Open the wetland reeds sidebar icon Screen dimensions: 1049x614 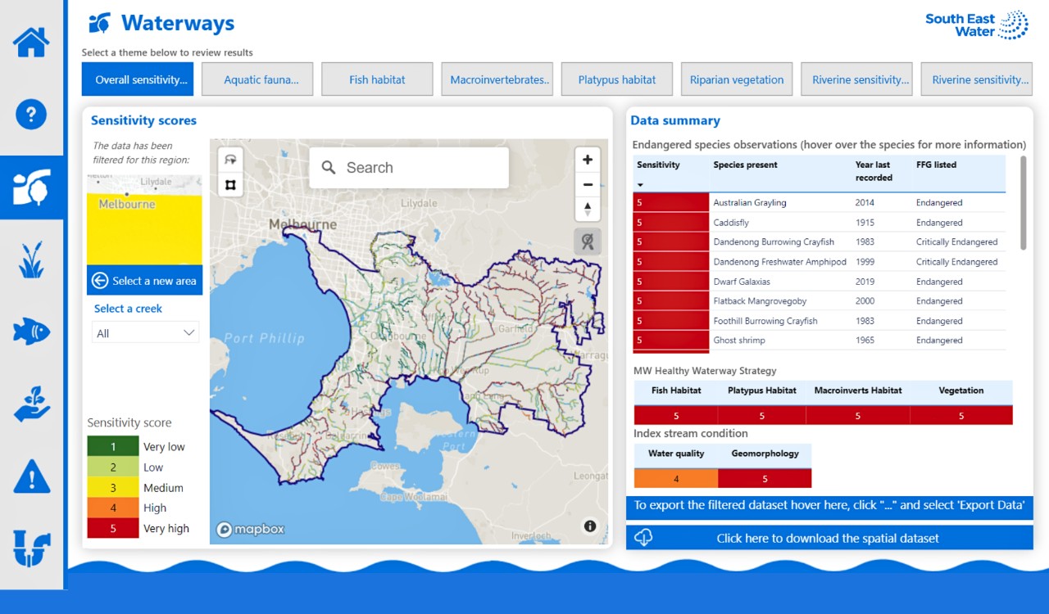31,260
